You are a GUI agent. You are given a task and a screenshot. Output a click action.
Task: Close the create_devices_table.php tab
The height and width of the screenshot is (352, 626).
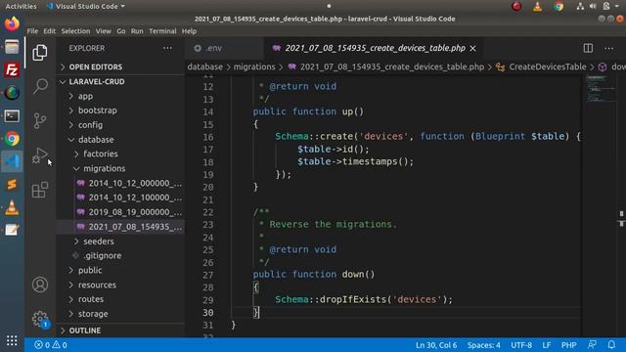473,48
